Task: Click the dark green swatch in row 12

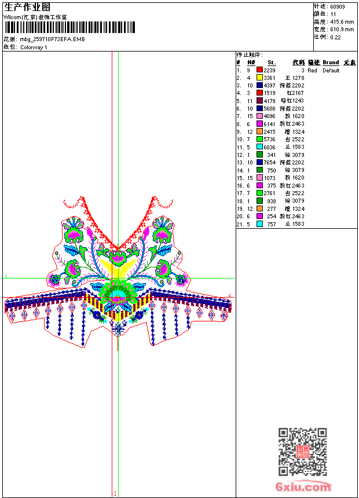Action: click(x=259, y=155)
